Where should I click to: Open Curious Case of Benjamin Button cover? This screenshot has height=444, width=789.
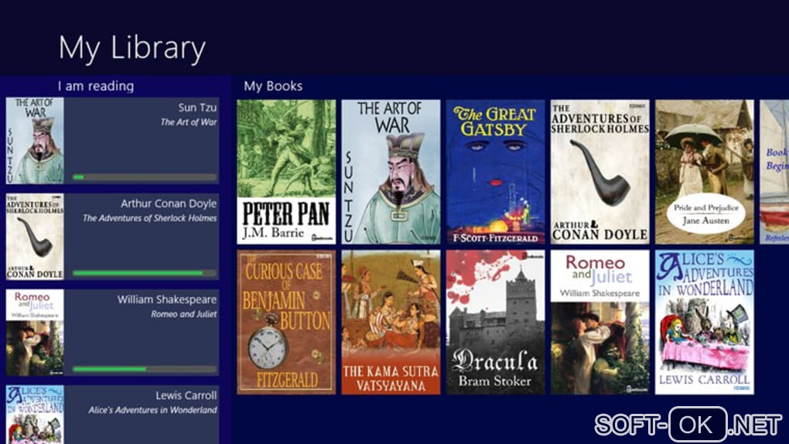tap(285, 323)
